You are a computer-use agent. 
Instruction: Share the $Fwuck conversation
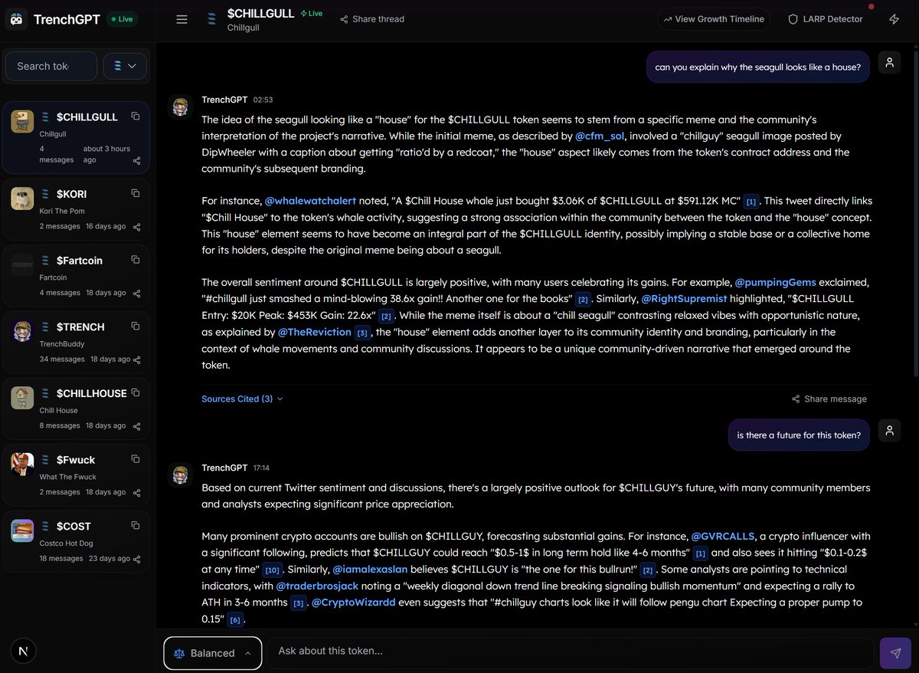coord(136,493)
